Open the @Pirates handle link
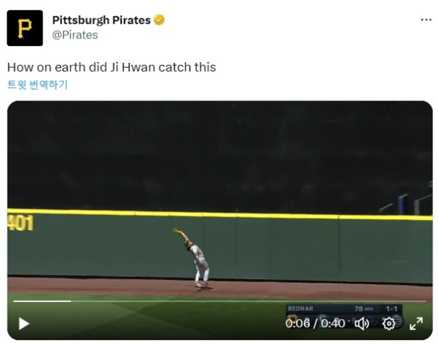The height and width of the screenshot is (346, 438). coord(75,35)
